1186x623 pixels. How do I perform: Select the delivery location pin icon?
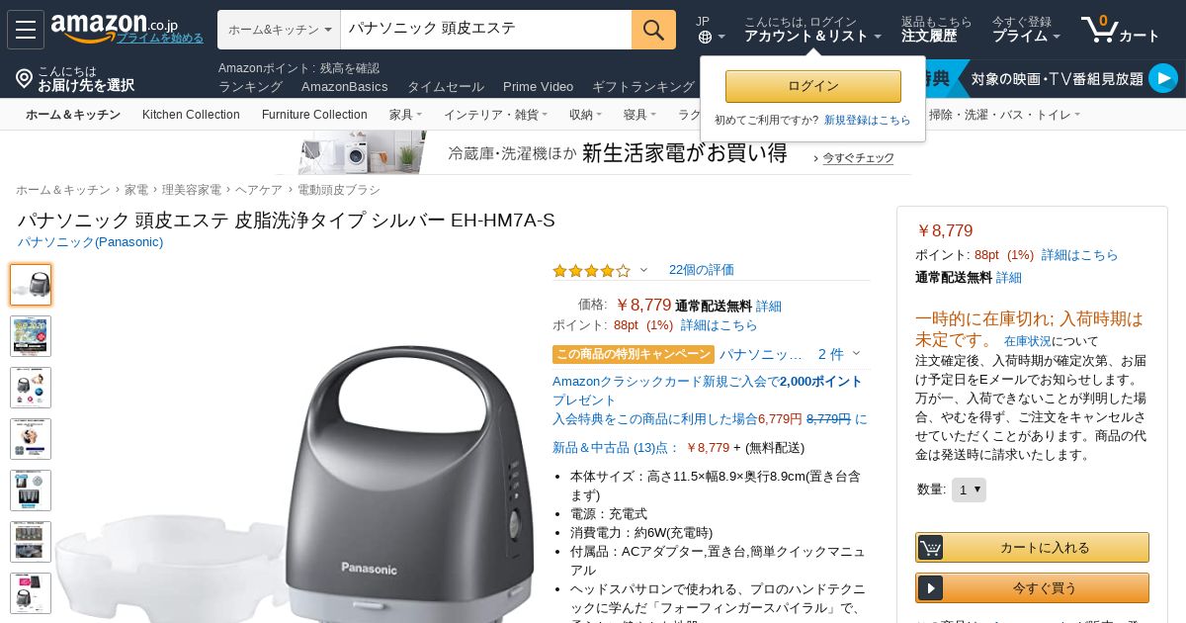coord(25,78)
